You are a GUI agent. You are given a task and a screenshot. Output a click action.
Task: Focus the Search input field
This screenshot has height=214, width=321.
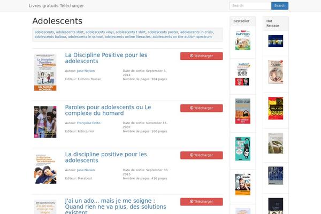click(x=250, y=6)
